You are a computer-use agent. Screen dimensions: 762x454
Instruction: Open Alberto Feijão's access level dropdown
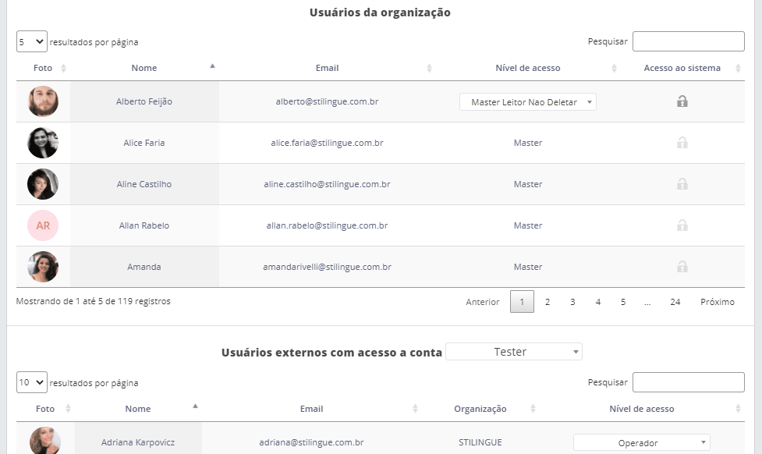click(528, 102)
